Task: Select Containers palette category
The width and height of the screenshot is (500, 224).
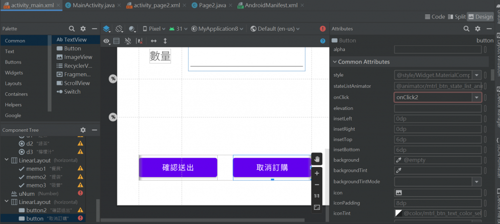Action: (16, 94)
